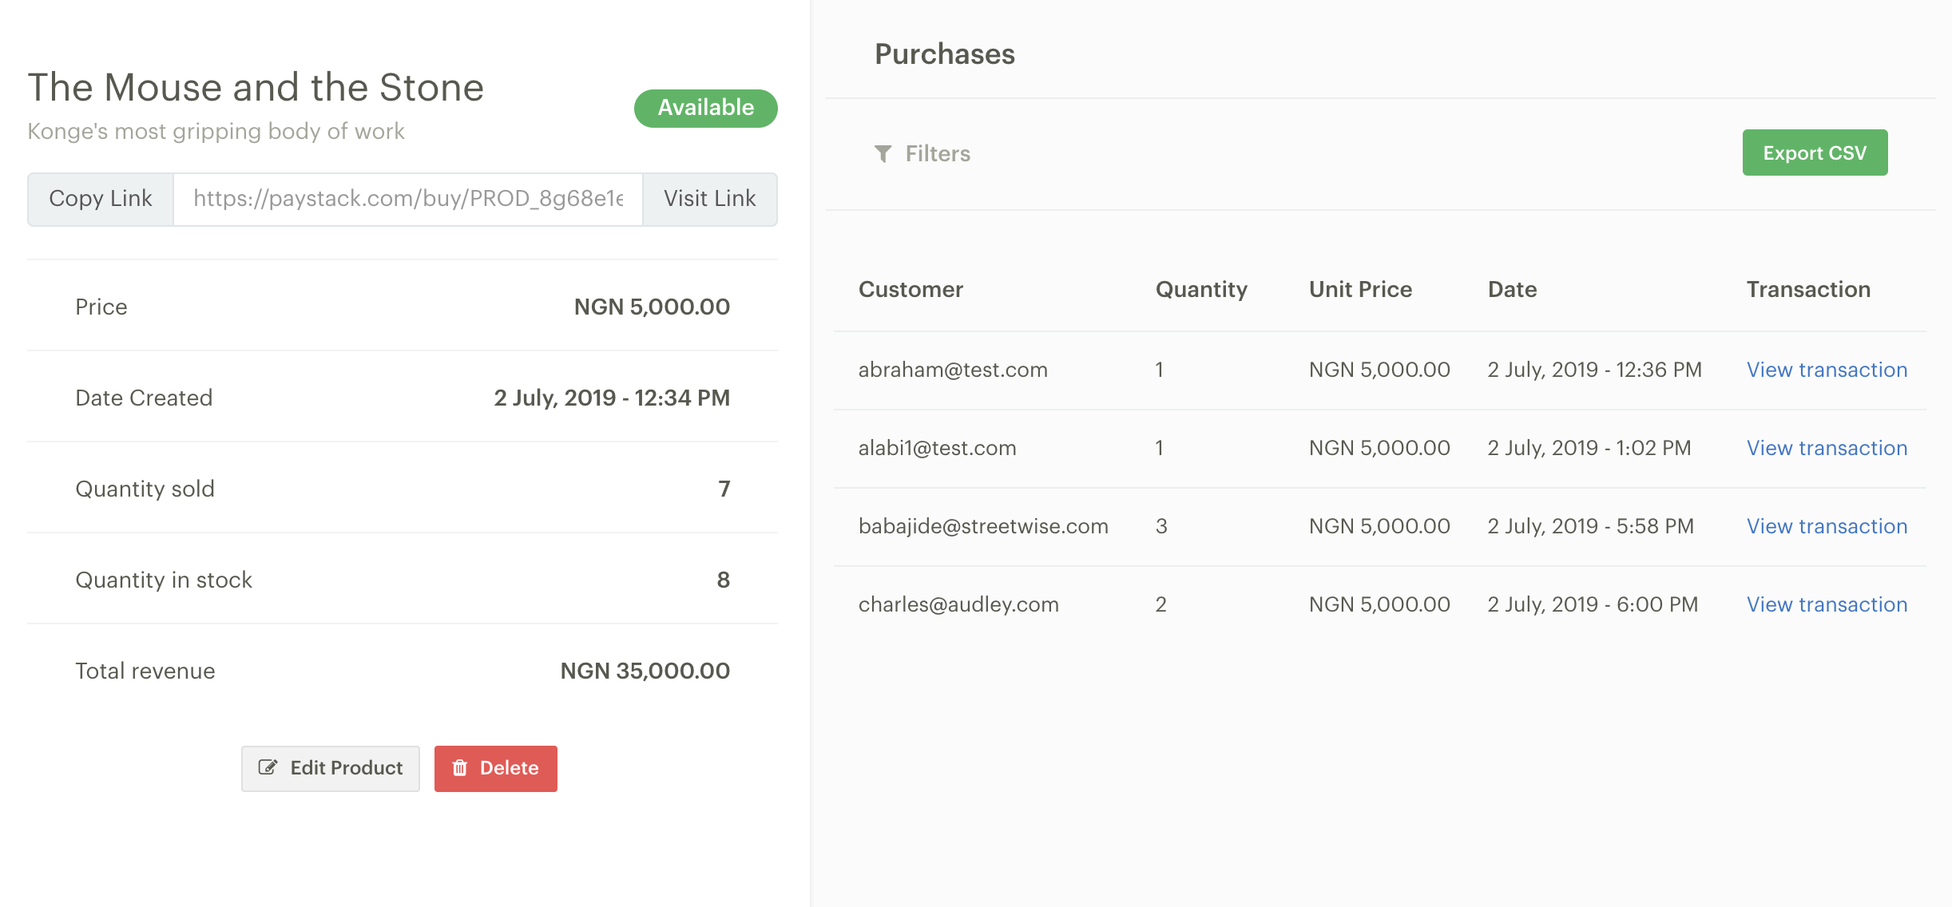
Task: Click the Price value NGN 5,000.00 in details
Action: 652,307
